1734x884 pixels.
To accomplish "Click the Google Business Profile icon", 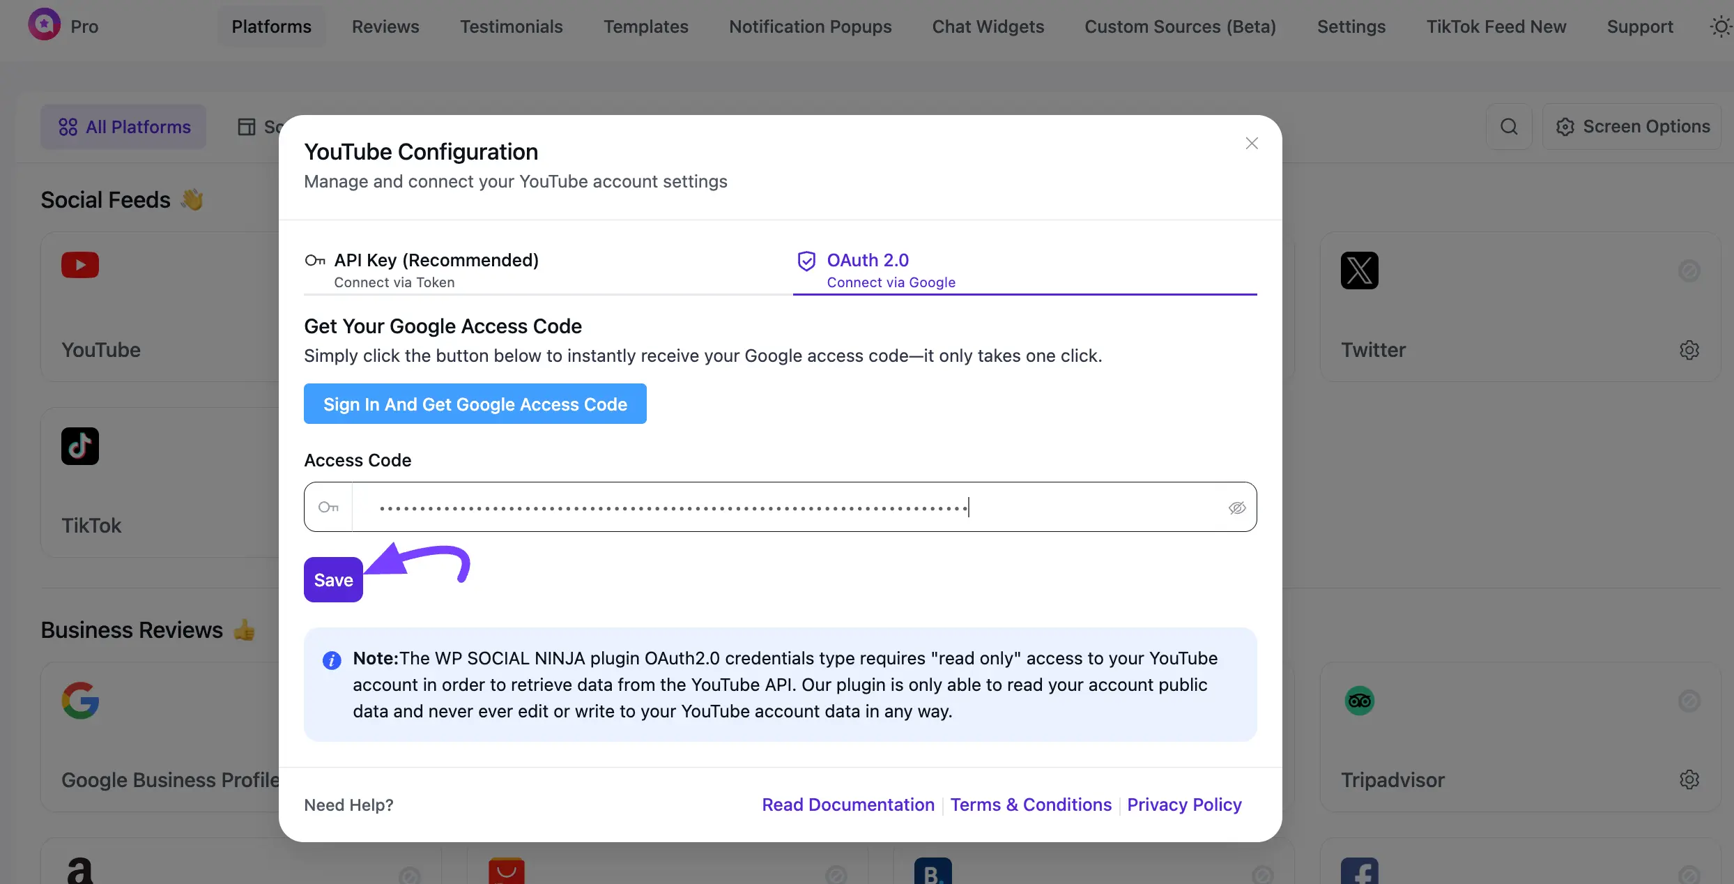I will point(79,701).
